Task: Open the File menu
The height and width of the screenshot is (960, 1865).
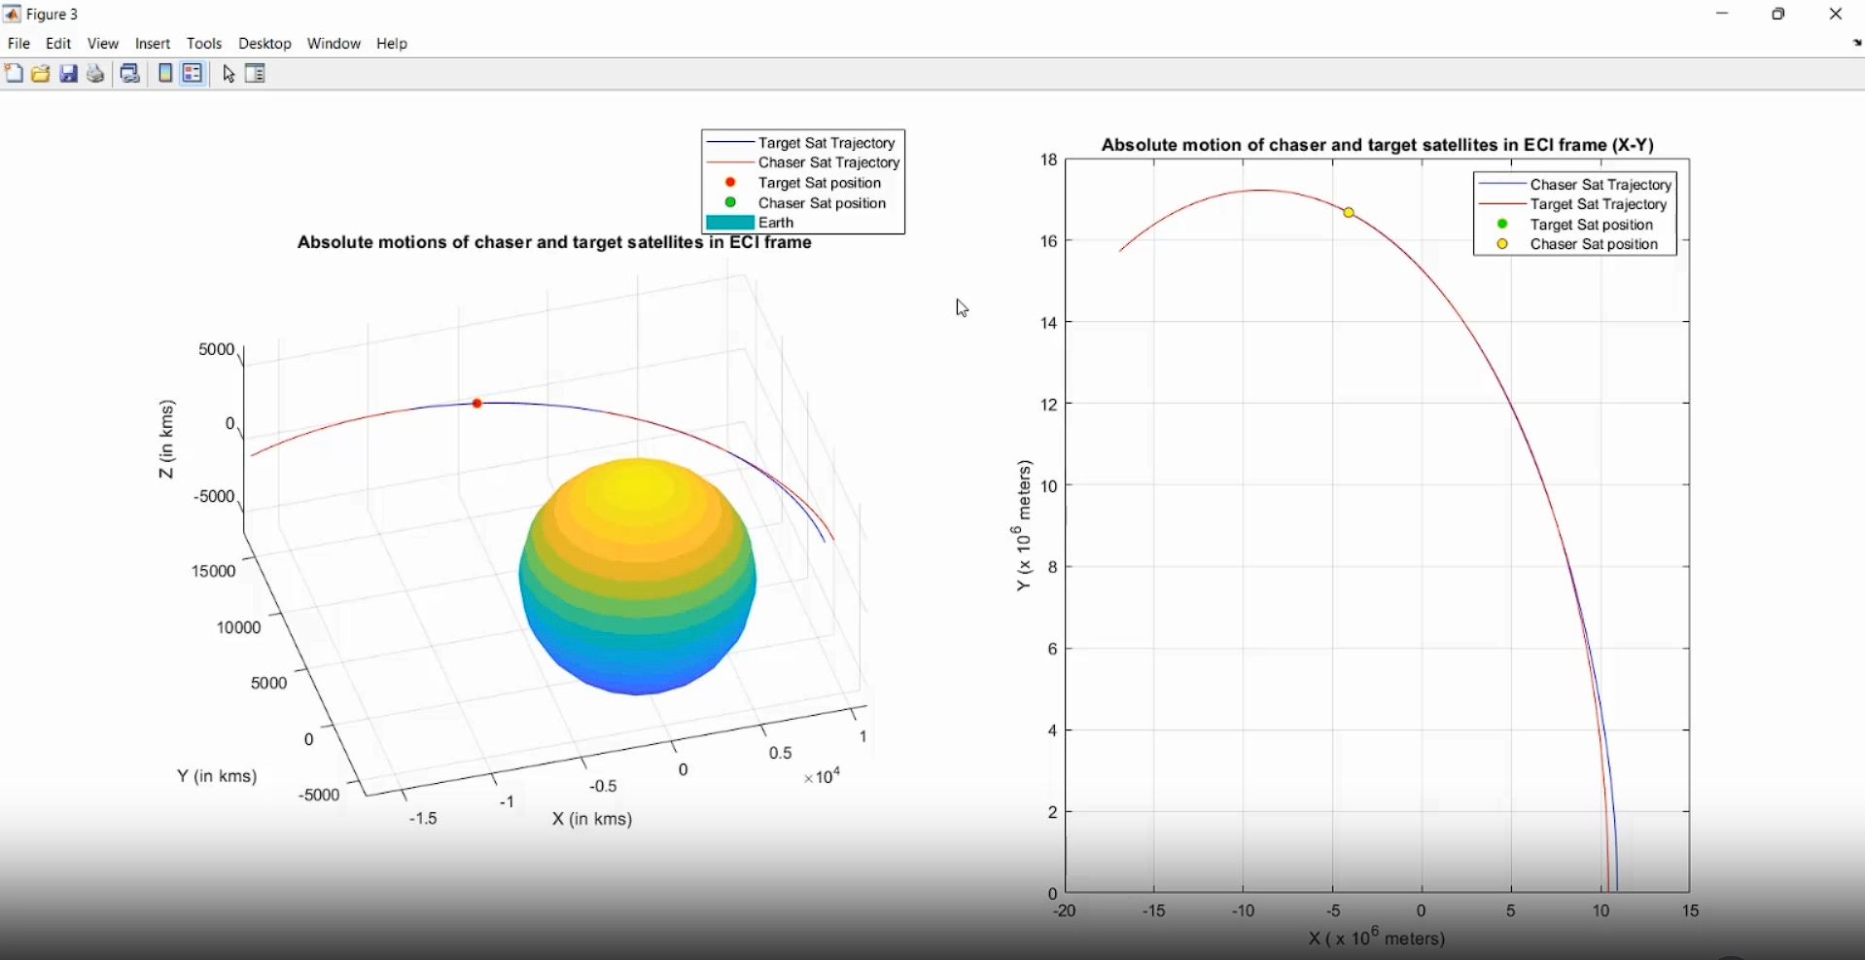Action: 18,44
